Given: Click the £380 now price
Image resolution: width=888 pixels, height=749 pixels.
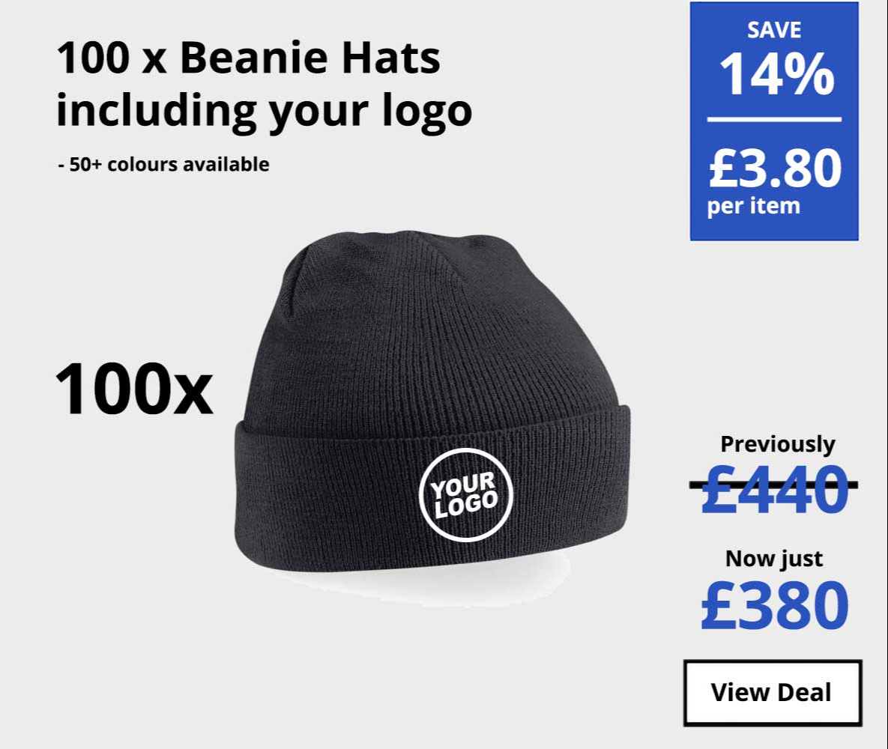Looking at the screenshot, I should (774, 606).
